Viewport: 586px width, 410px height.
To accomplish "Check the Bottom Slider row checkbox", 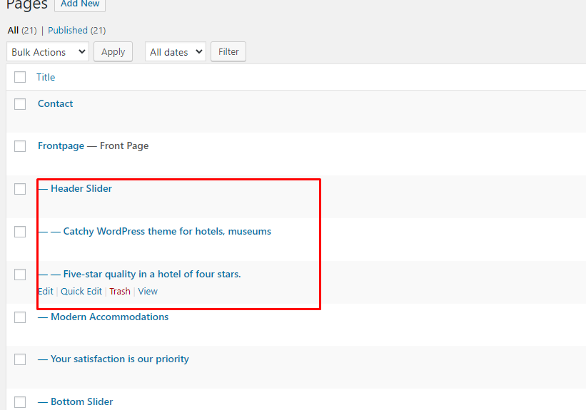I will [x=20, y=402].
